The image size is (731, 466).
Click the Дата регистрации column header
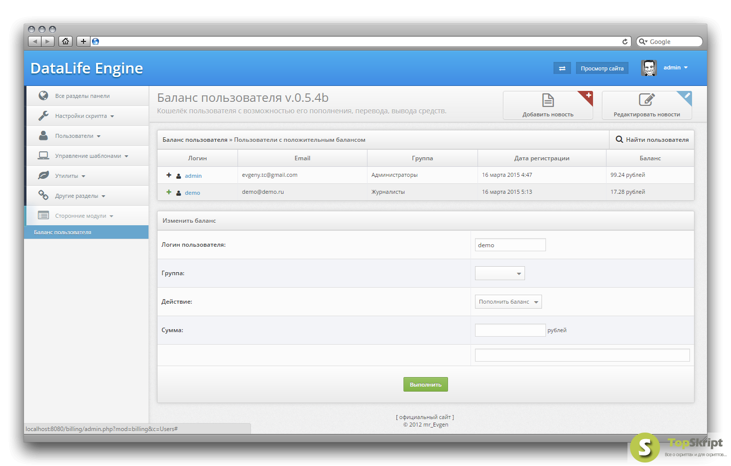[542, 158]
